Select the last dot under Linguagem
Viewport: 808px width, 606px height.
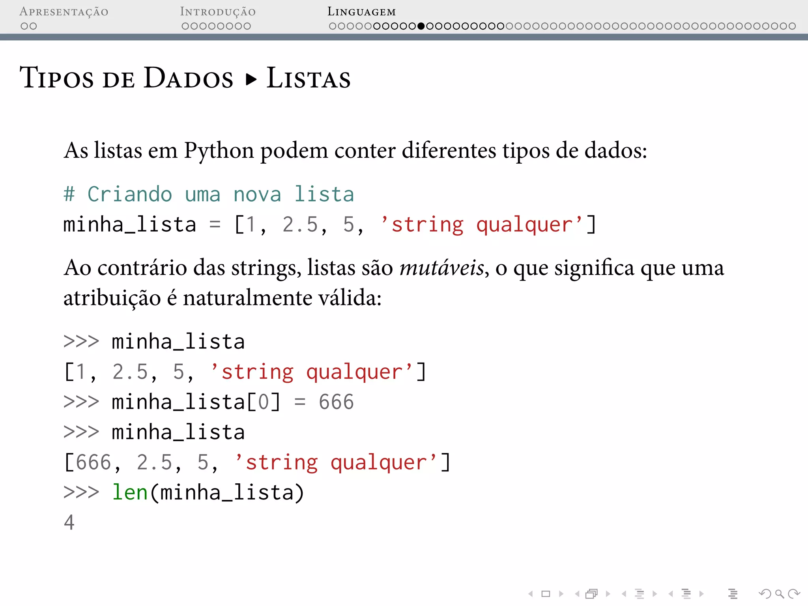pyautogui.click(x=792, y=26)
